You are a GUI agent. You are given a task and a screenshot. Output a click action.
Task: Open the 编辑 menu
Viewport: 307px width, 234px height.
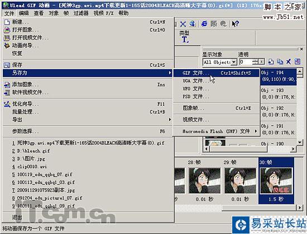click(x=24, y=13)
